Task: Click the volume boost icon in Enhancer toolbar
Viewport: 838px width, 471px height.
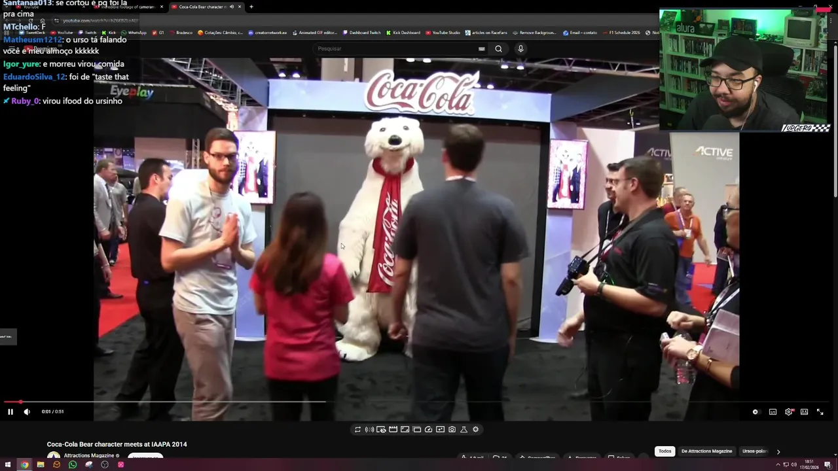Action: [x=369, y=430]
